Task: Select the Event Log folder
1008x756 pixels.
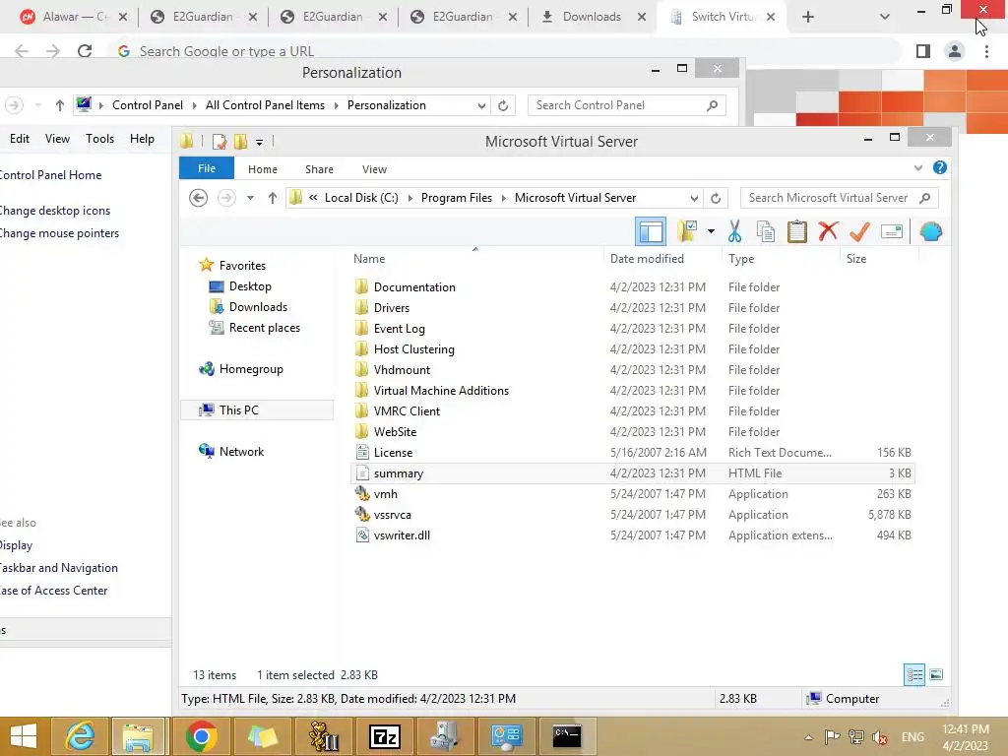Action: click(400, 329)
